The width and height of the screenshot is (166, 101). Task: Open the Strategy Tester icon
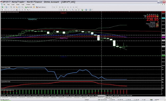[x=22, y=7]
